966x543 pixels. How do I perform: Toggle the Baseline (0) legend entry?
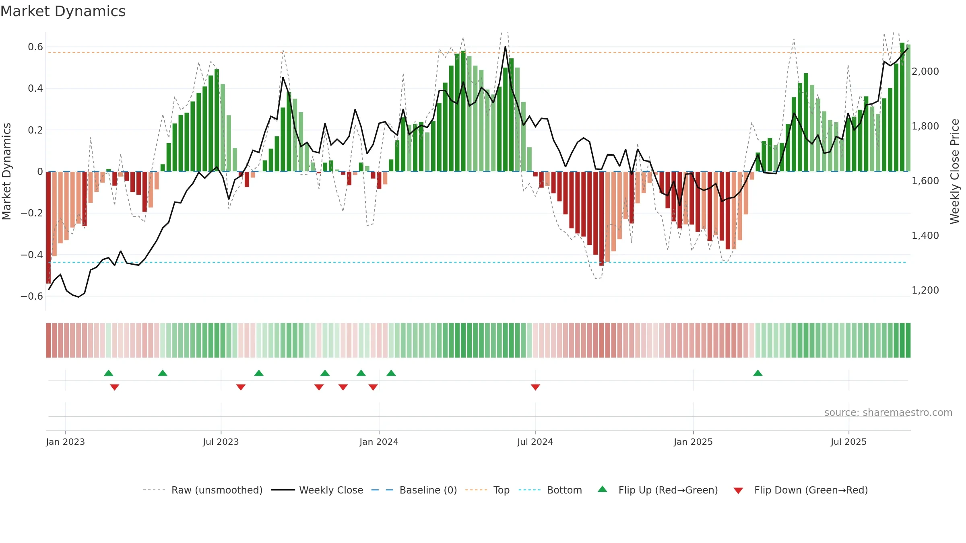point(414,490)
